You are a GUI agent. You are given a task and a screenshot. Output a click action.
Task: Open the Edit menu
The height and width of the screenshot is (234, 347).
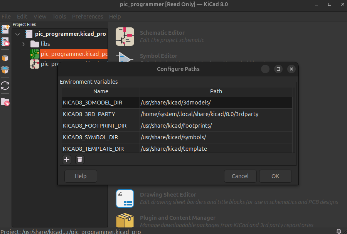click(22, 17)
